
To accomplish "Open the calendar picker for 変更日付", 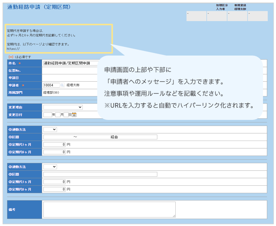I will 74,115.
